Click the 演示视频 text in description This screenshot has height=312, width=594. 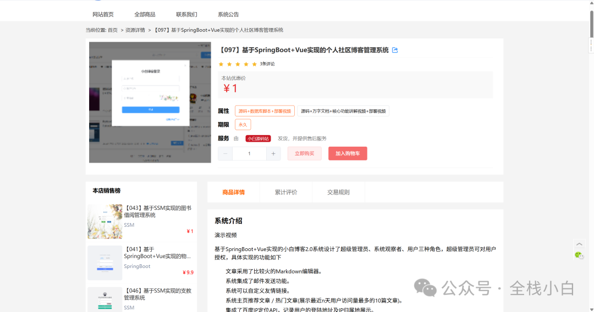(226, 235)
